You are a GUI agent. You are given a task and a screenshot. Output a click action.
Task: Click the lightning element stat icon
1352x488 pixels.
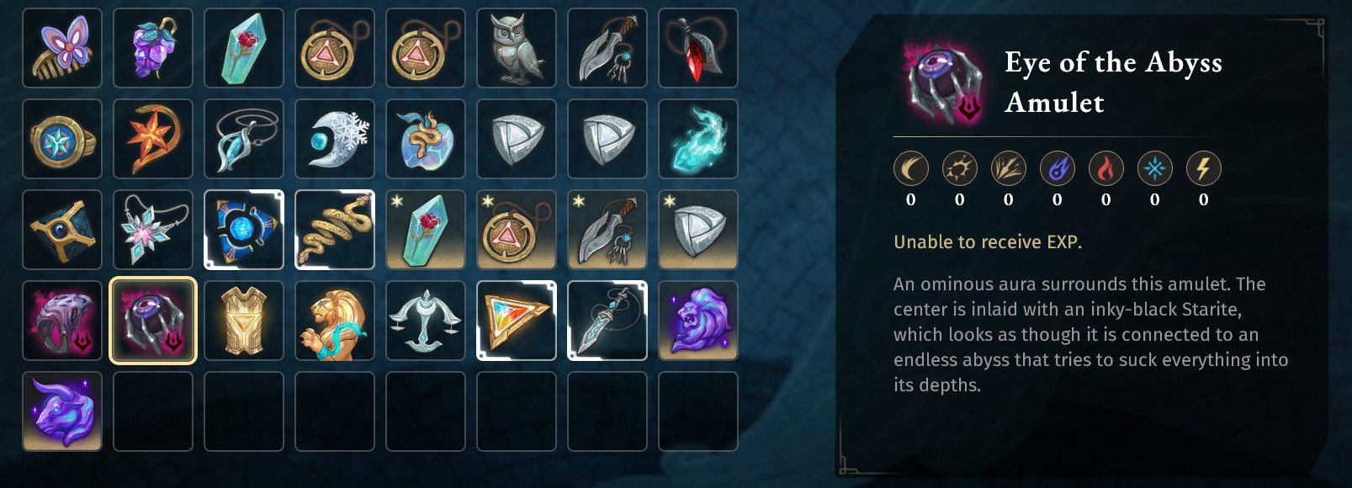pyautogui.click(x=1203, y=169)
